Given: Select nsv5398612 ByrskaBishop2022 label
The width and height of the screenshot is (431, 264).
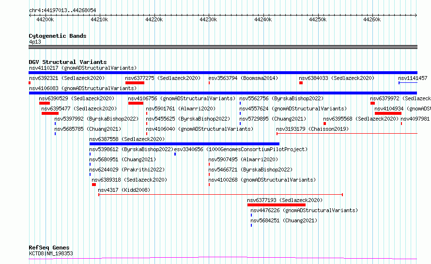Looking at the screenshot, I should coord(131,149).
